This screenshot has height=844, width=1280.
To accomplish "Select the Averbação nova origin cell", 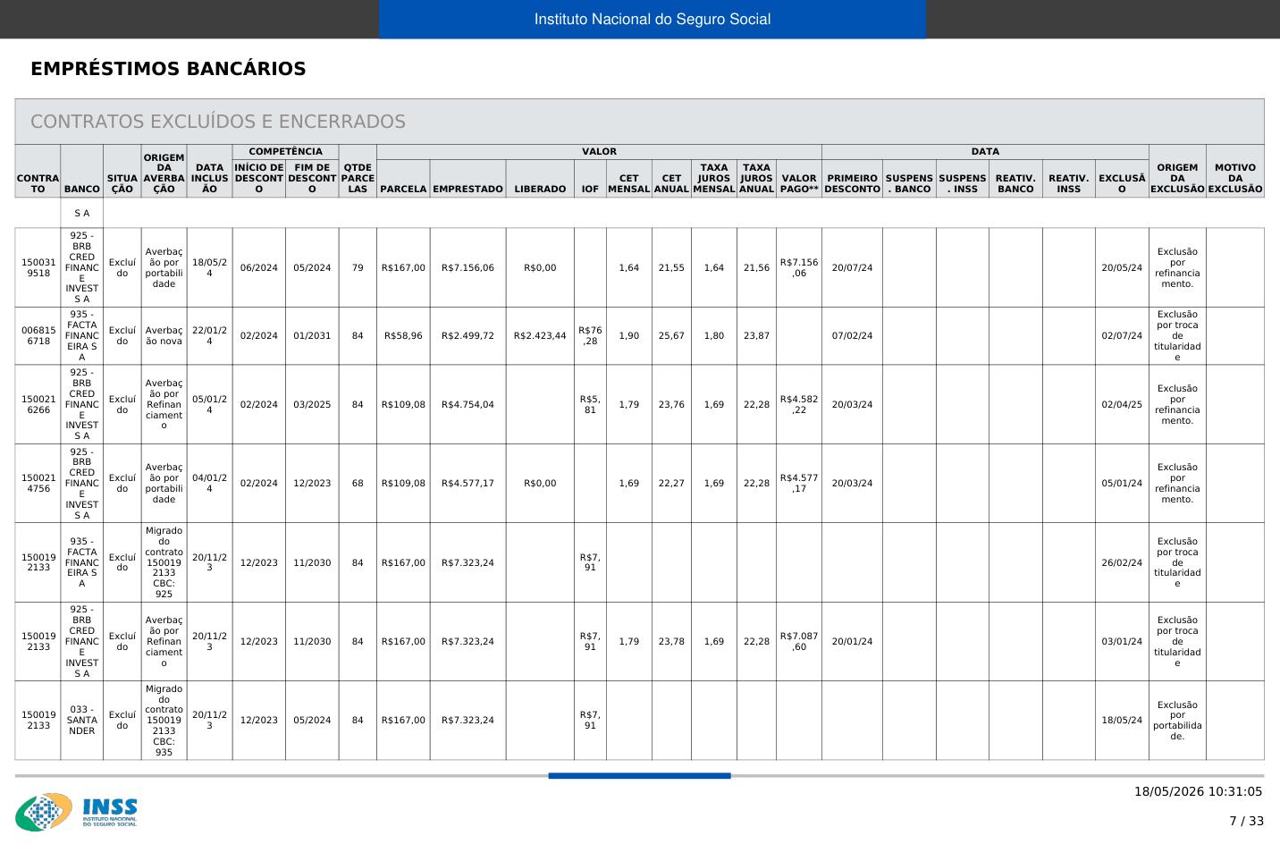I will tap(164, 335).
